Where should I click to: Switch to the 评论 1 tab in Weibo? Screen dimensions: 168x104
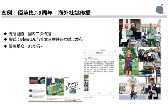click(92, 97)
